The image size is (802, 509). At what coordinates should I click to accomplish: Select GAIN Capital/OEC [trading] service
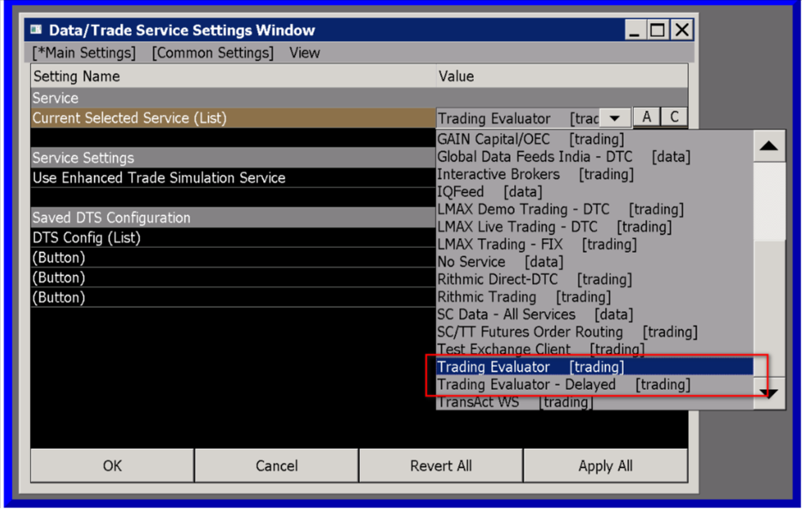tap(595, 139)
